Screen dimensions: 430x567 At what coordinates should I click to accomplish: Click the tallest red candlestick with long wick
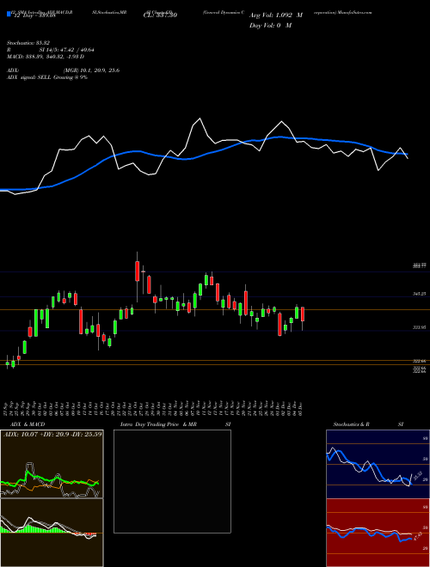pyautogui.click(x=138, y=271)
